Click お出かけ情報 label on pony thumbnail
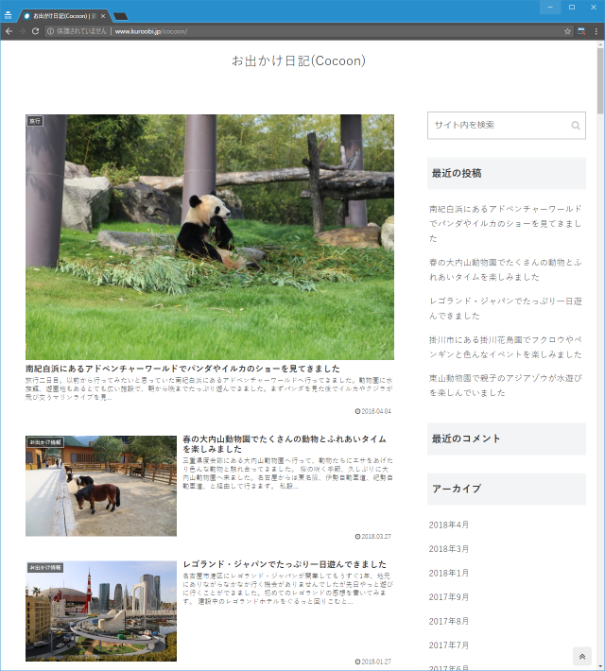The image size is (605, 671). 45,442
